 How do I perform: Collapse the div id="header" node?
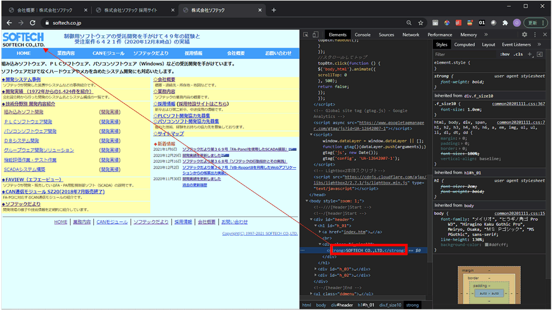(x=311, y=220)
